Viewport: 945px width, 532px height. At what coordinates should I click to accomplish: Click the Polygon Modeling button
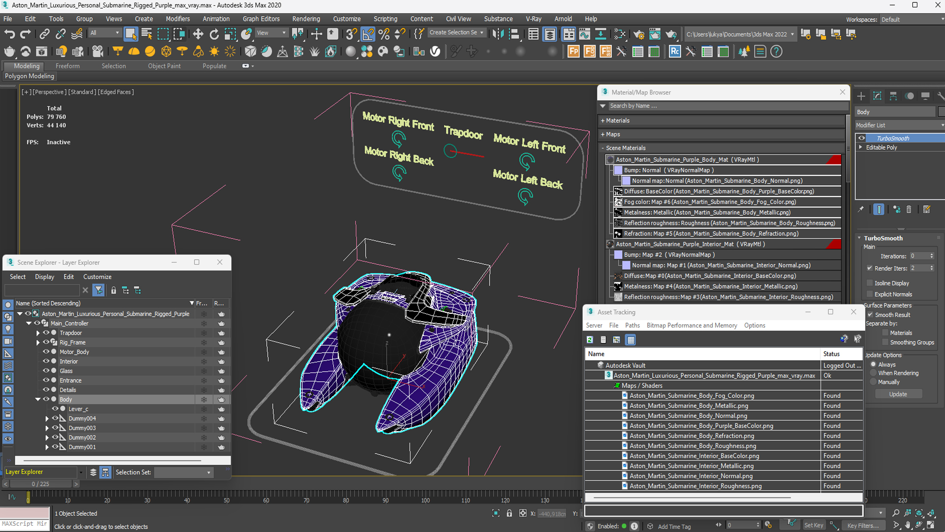(x=30, y=76)
